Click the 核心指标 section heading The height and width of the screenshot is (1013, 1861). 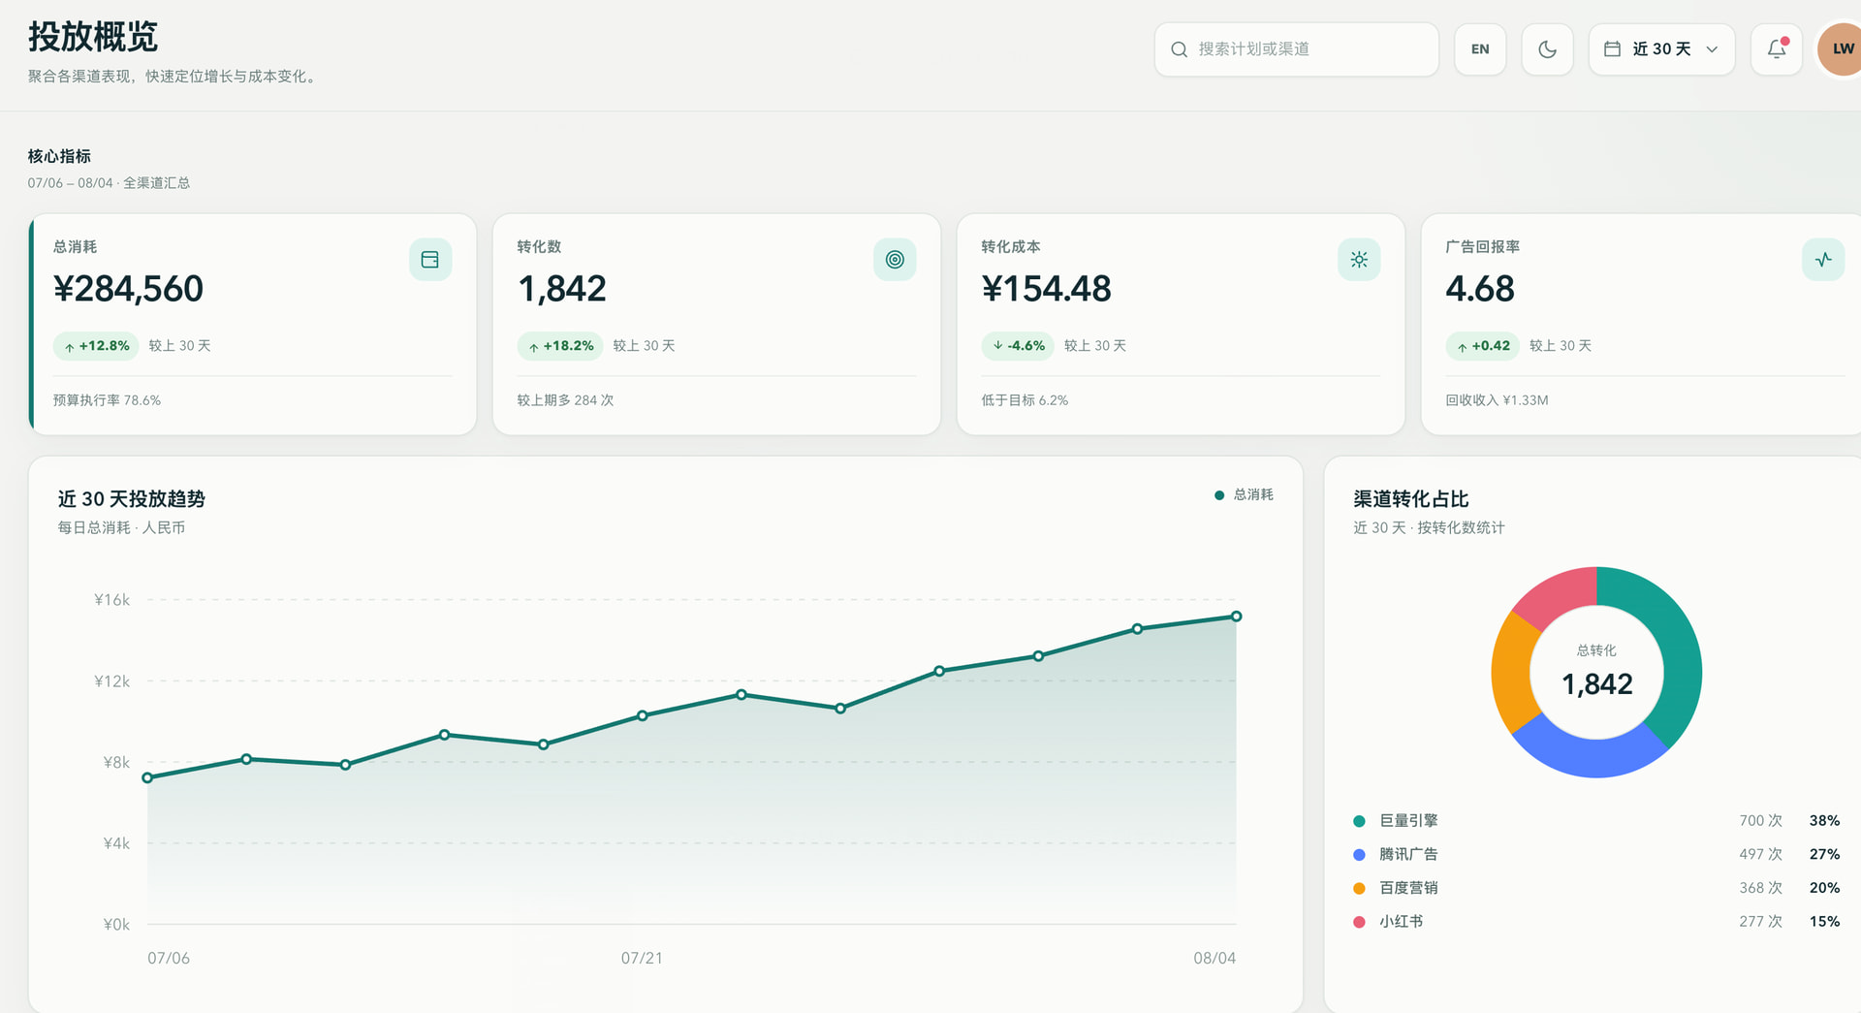(59, 156)
